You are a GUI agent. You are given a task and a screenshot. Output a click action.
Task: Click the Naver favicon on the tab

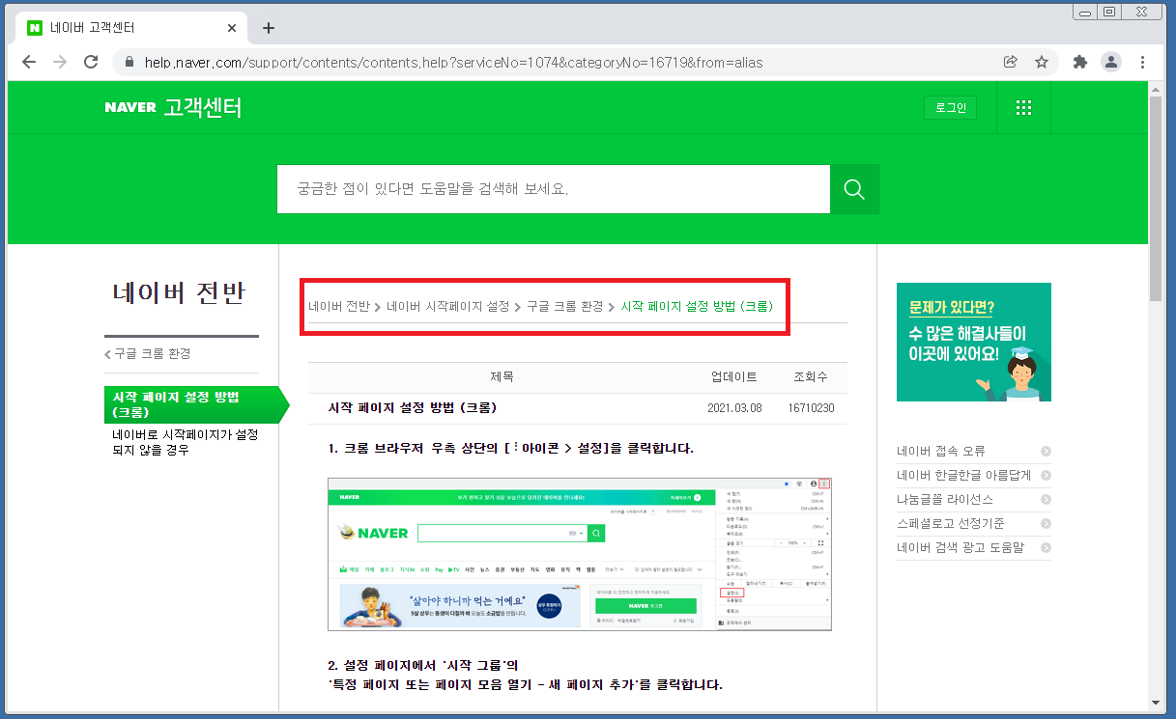coord(35,28)
